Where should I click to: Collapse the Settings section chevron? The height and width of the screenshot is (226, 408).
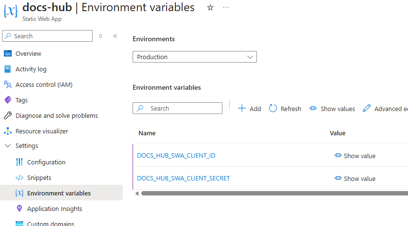tap(8, 145)
